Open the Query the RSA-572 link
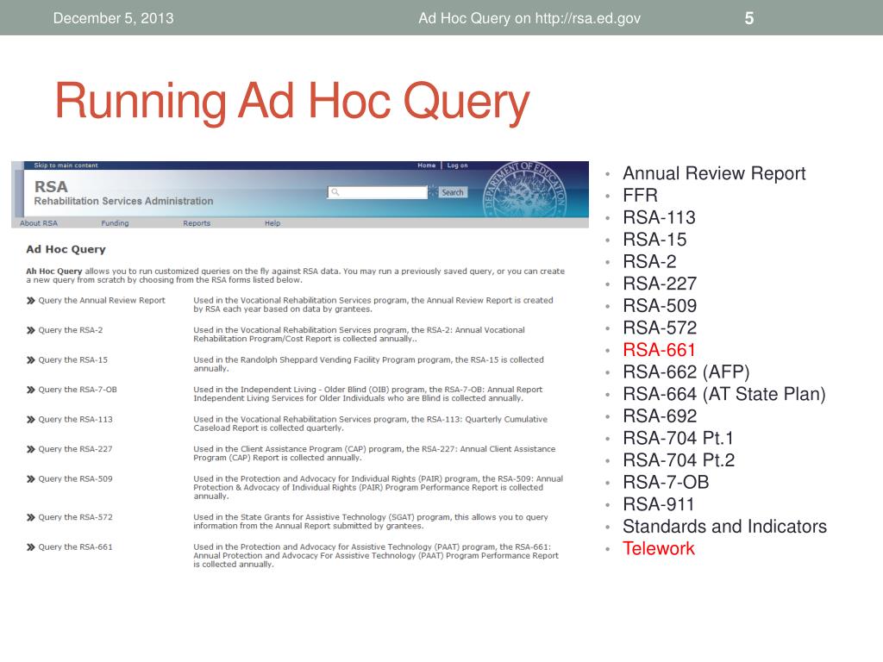This screenshot has width=883, height=662. pos(76,517)
